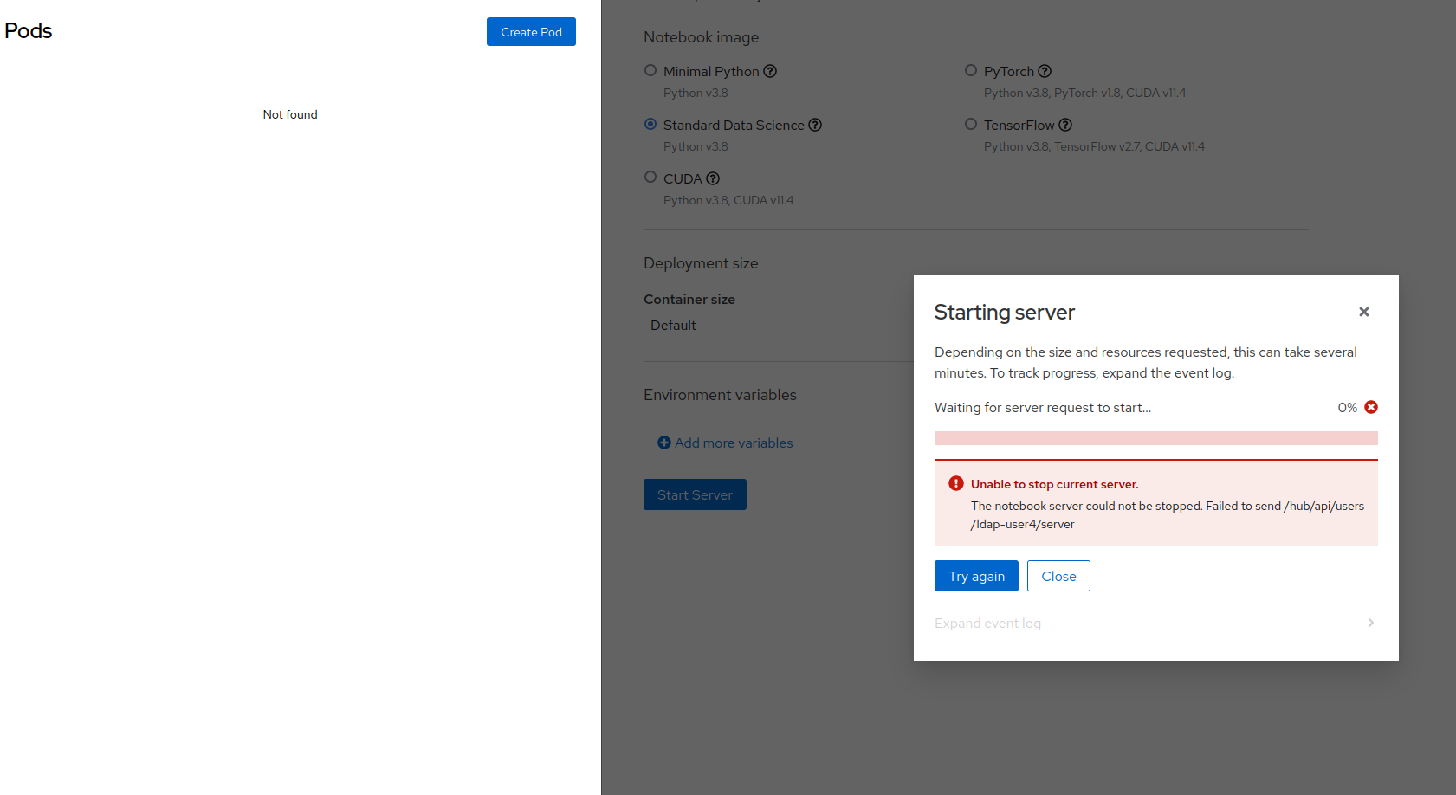The height and width of the screenshot is (795, 1456).
Task: Click the Add more variables link
Action: pyautogui.click(x=734, y=443)
